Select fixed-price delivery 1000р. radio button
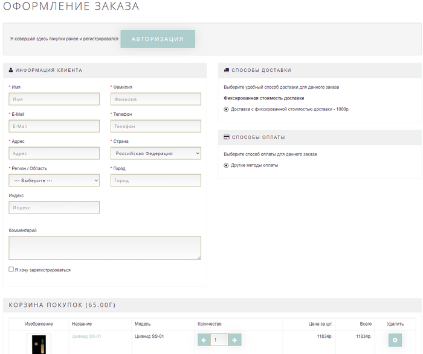This screenshot has height=354, width=423. (x=227, y=109)
